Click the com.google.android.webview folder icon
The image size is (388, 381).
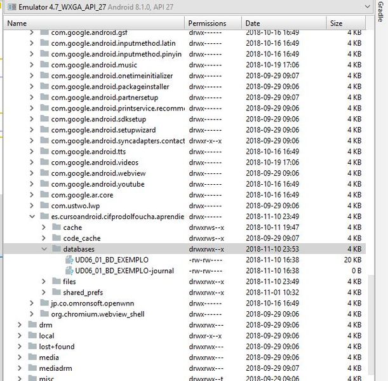point(44,173)
